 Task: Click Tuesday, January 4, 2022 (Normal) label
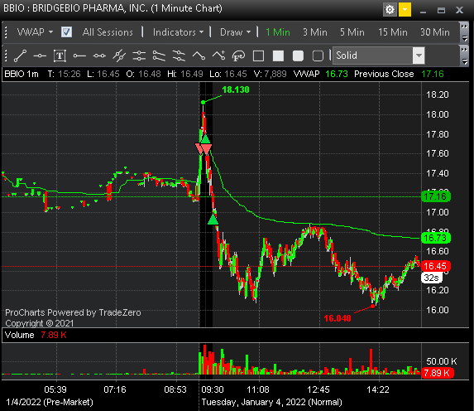pyautogui.click(x=272, y=402)
